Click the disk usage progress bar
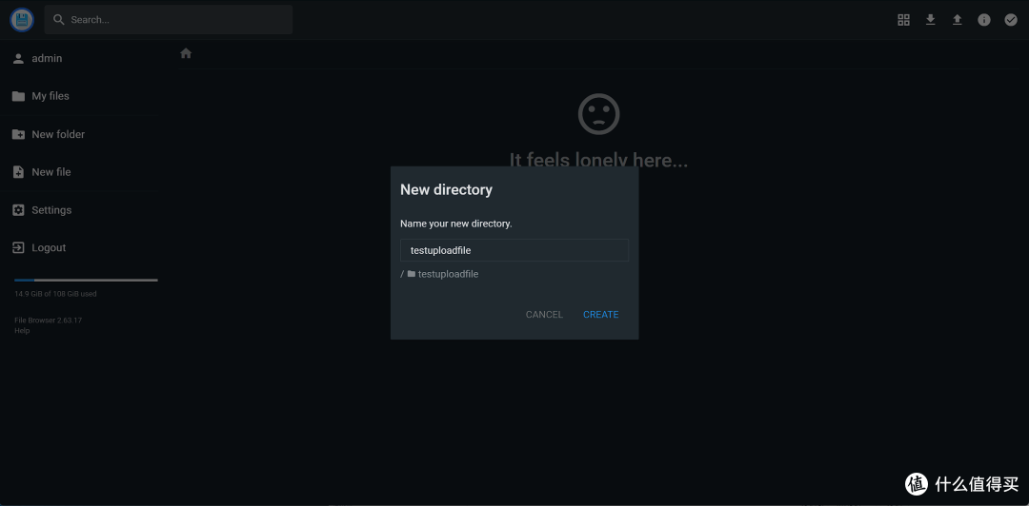This screenshot has height=506, width=1029. pos(86,280)
